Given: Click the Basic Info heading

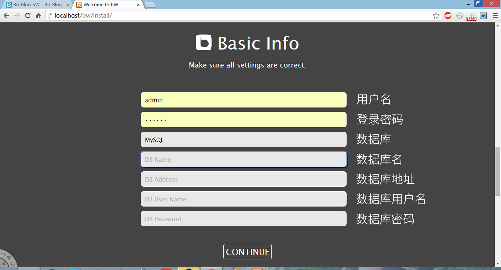Looking at the screenshot, I should 258,43.
